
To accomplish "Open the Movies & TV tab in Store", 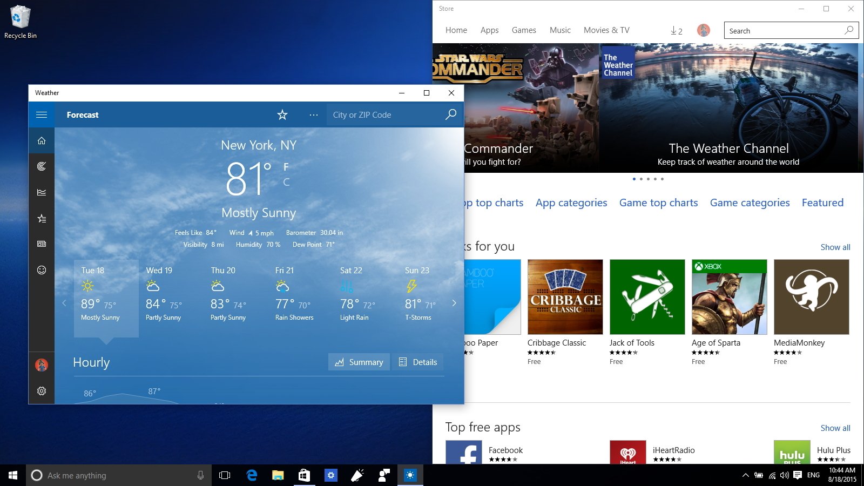I will coord(606,30).
